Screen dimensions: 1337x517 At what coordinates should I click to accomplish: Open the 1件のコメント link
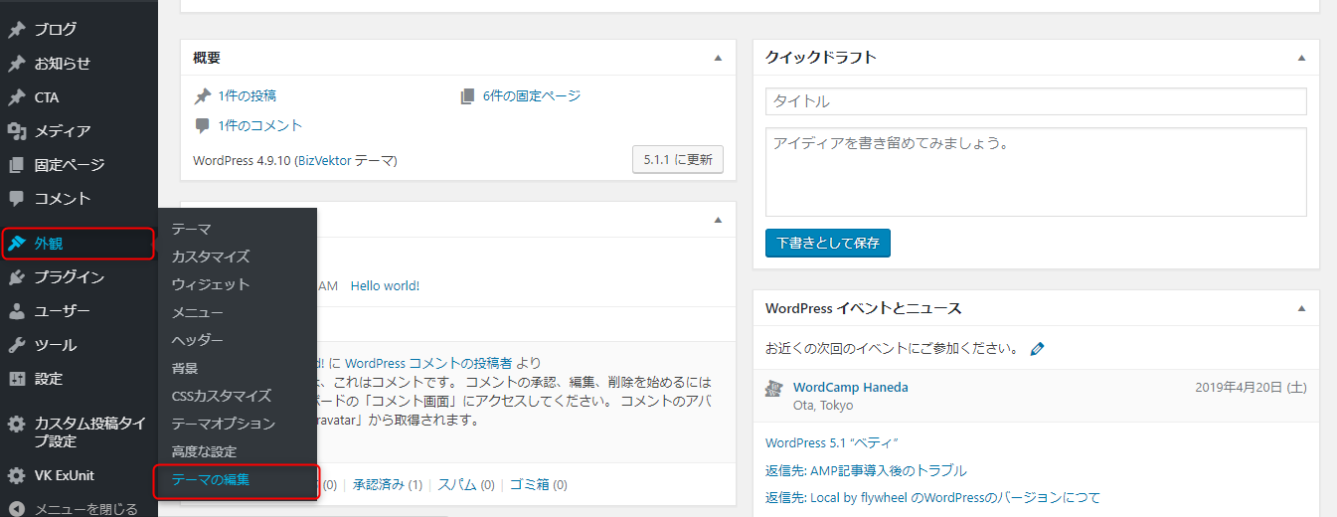click(x=260, y=126)
